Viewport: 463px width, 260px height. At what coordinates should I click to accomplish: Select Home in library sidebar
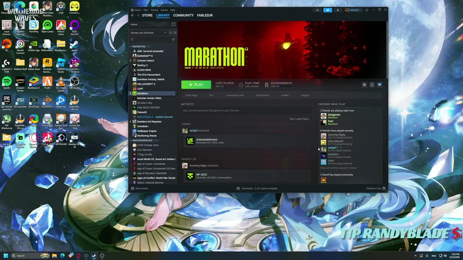149,24
